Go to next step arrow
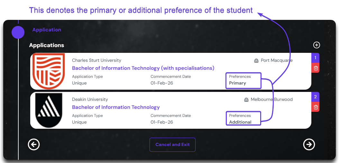The width and height of the screenshot is (339, 163). click(309, 144)
